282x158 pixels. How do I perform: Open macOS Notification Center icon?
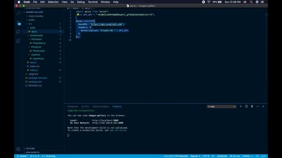[x=263, y=2]
